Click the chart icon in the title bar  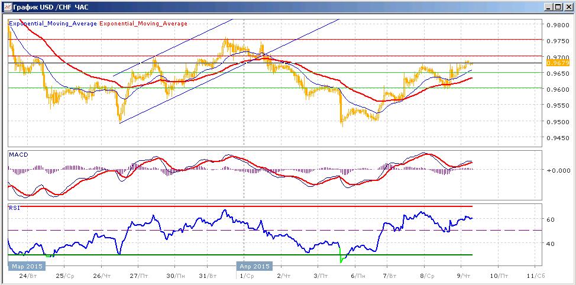click(7, 7)
